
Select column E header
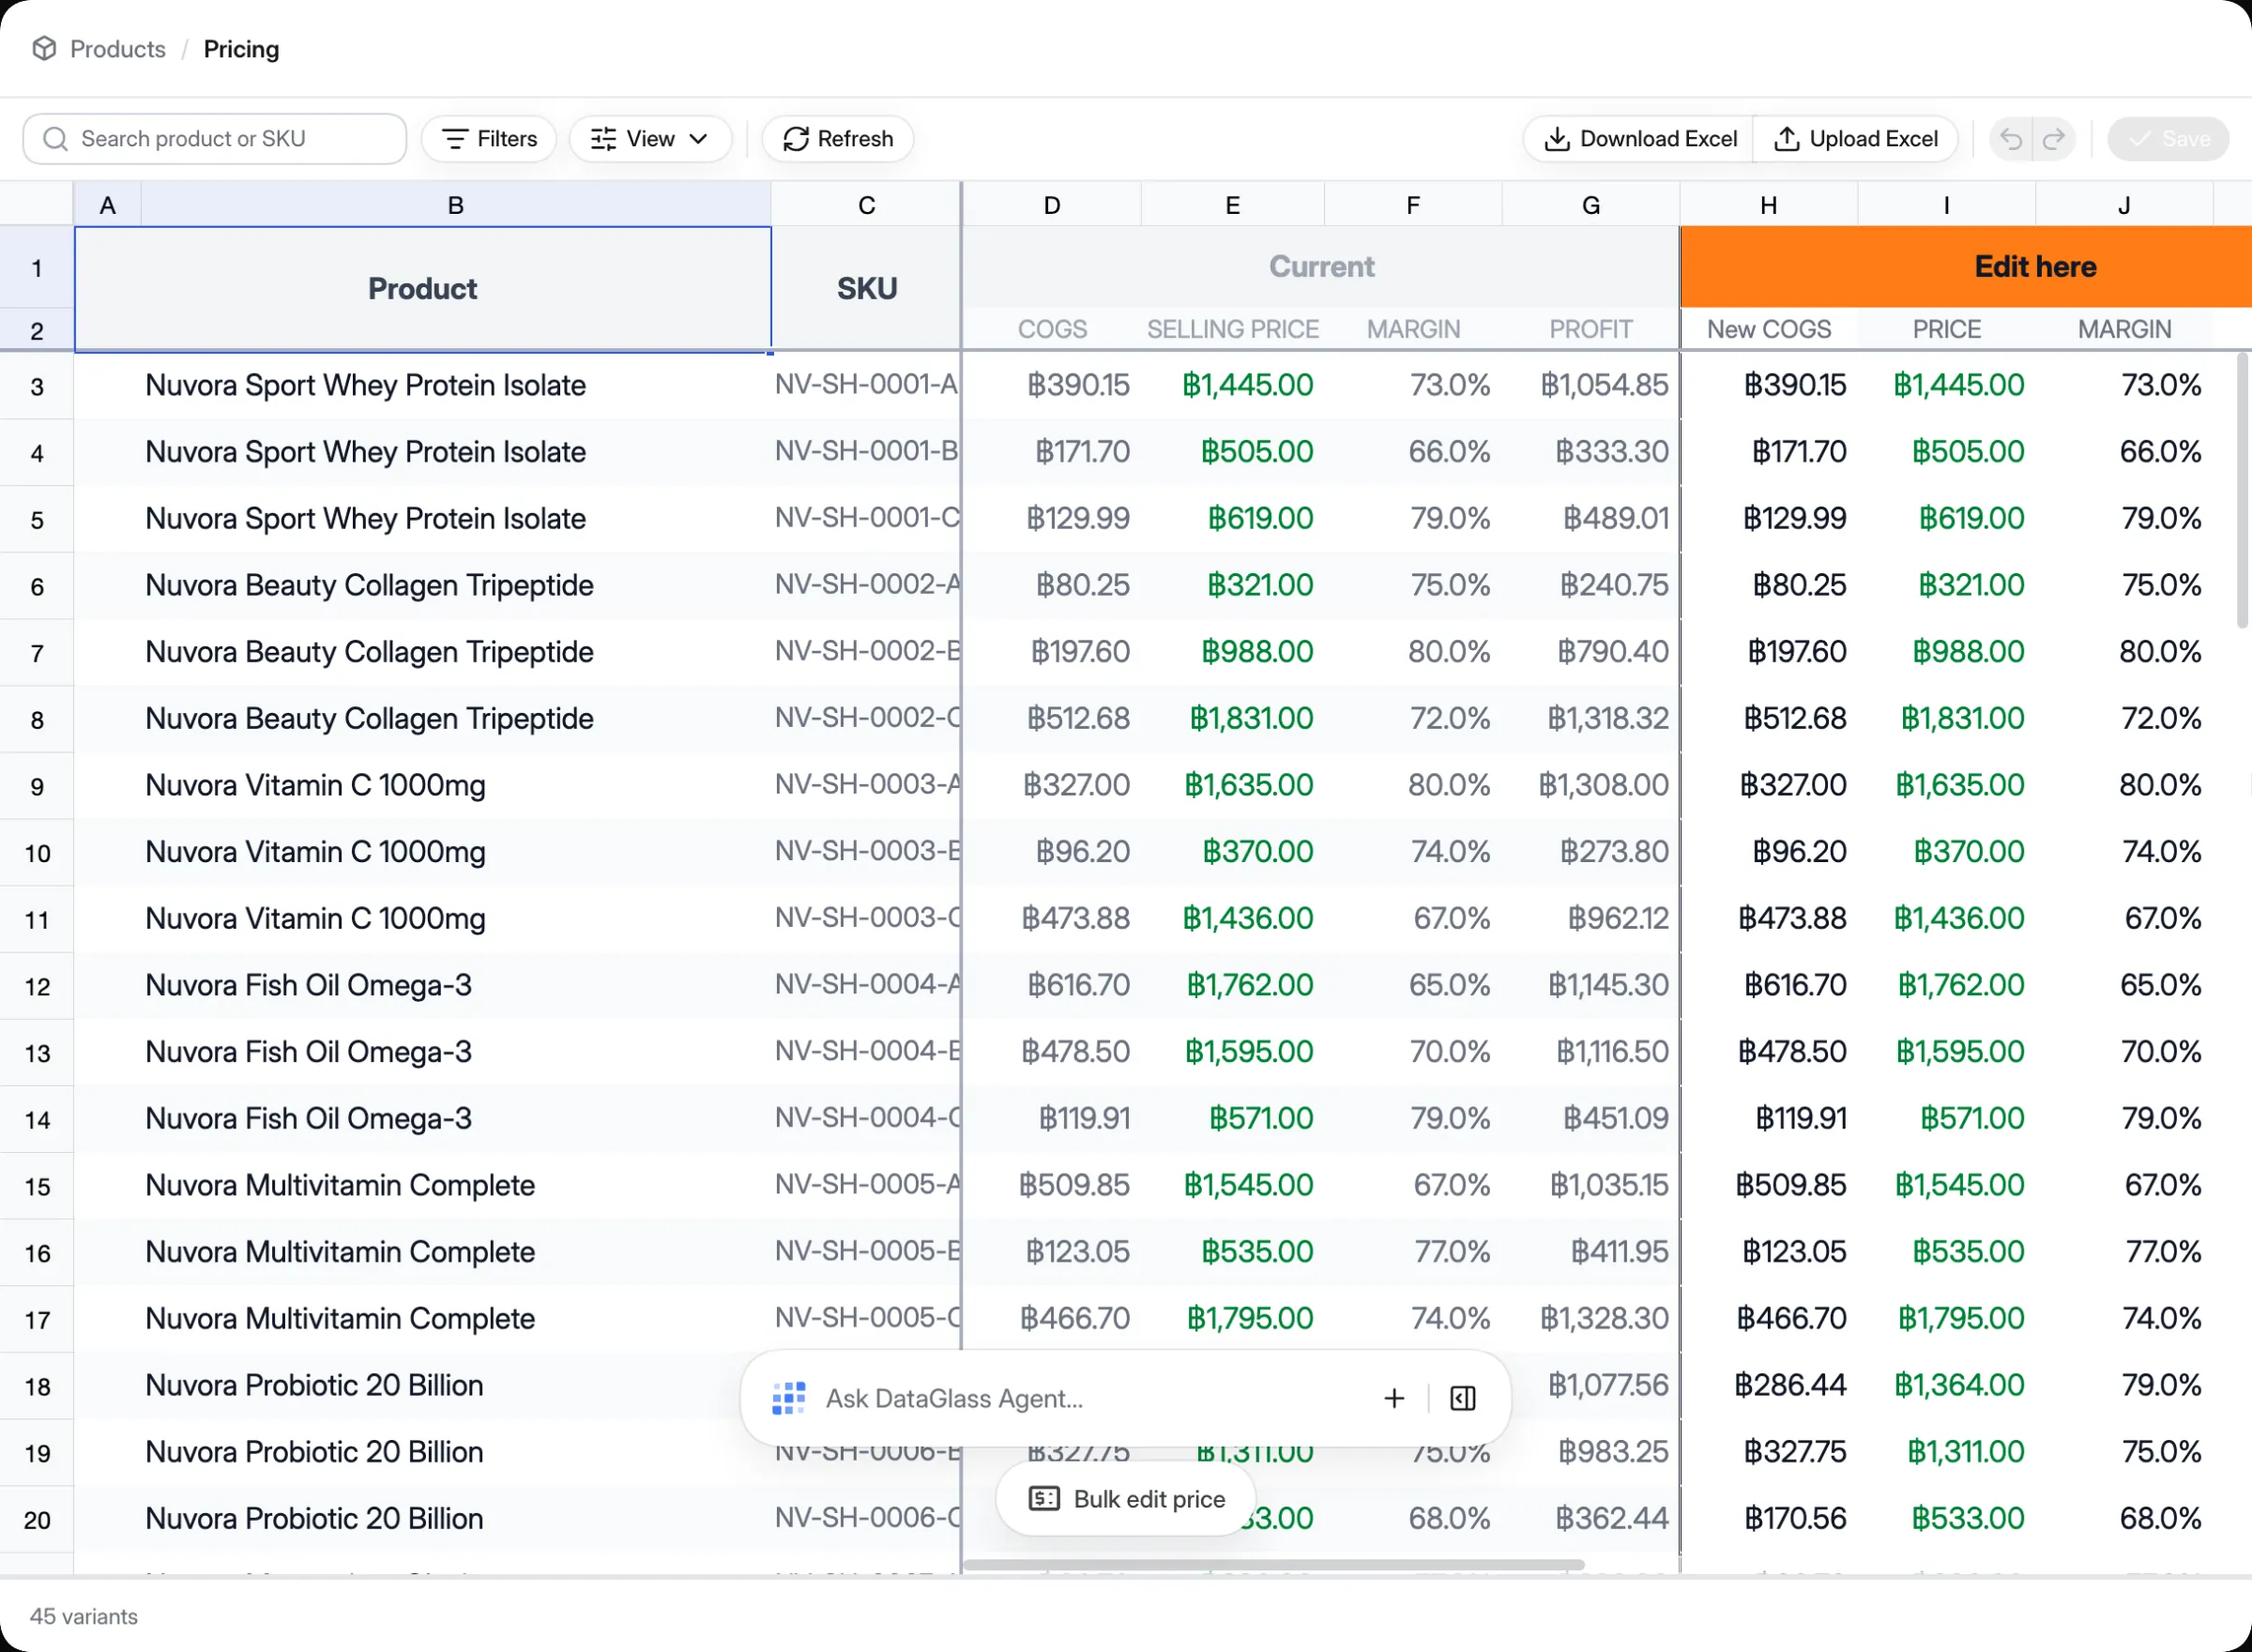coord(1233,205)
